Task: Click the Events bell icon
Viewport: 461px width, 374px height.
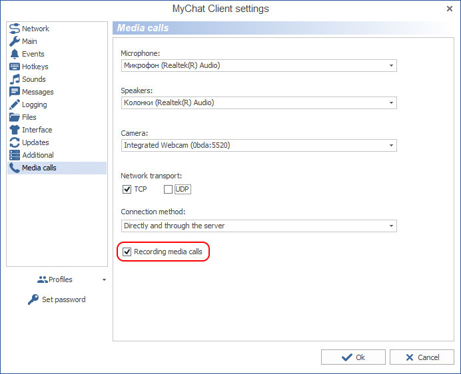Action: click(x=15, y=54)
